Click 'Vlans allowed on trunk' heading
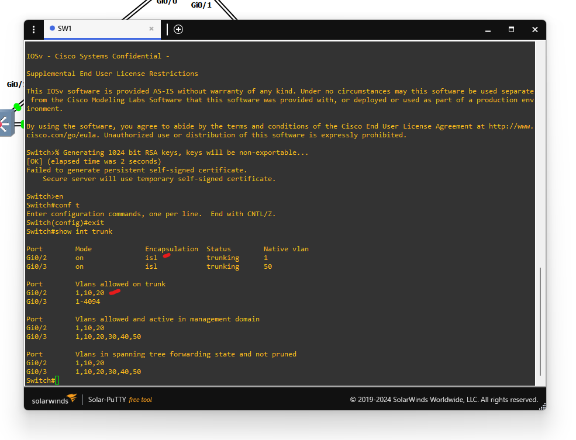This screenshot has height=440, width=576. (x=120, y=284)
